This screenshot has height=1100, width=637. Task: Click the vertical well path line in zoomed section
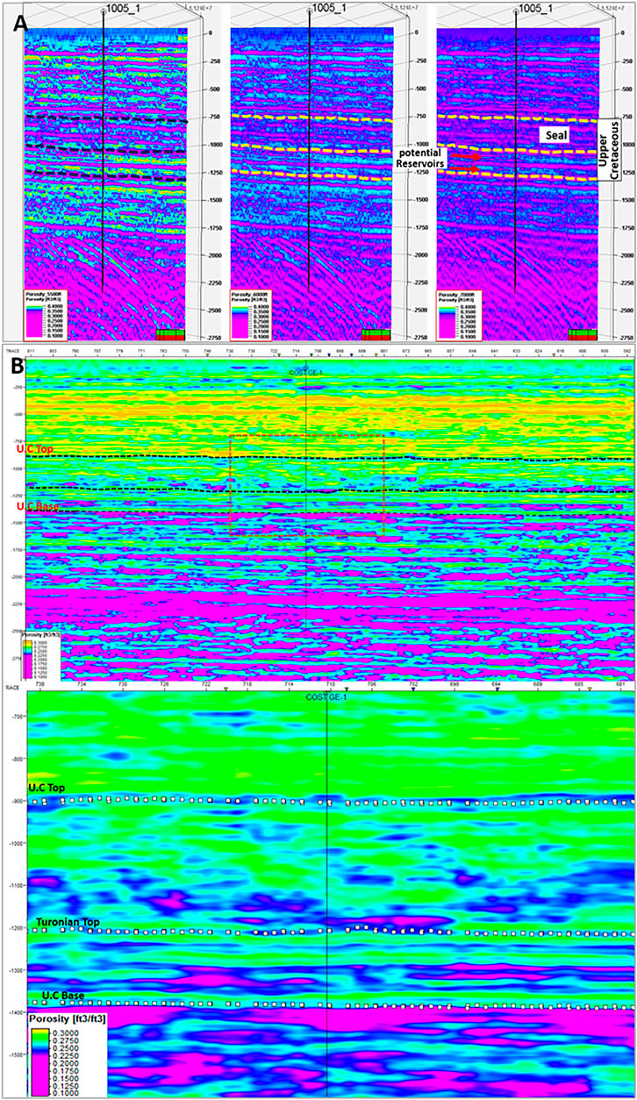tap(326, 895)
